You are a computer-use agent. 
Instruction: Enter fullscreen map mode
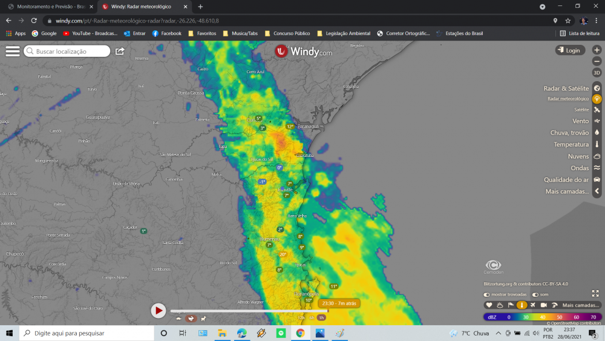[595, 294]
